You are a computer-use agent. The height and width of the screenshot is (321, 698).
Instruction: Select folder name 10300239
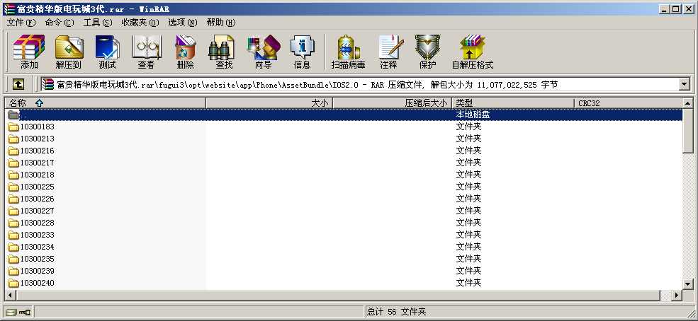point(38,271)
